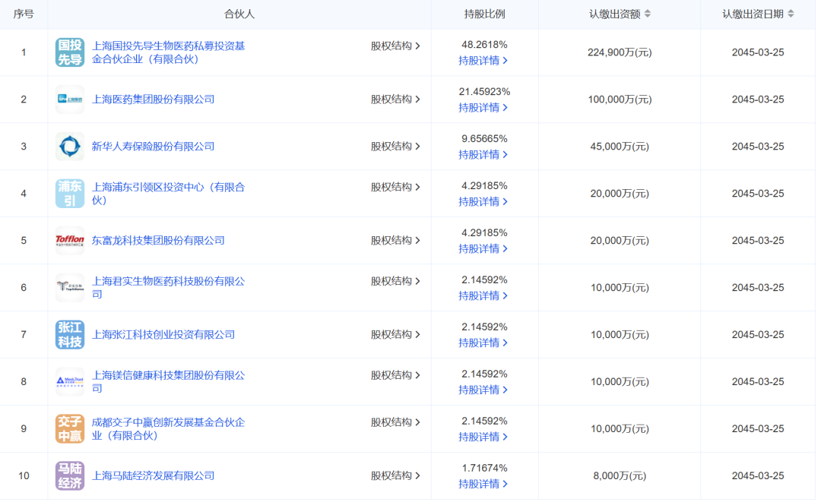View 持股详情 for 上海浦东引领区 row
The width and height of the screenshot is (821, 502).
pyautogui.click(x=483, y=202)
